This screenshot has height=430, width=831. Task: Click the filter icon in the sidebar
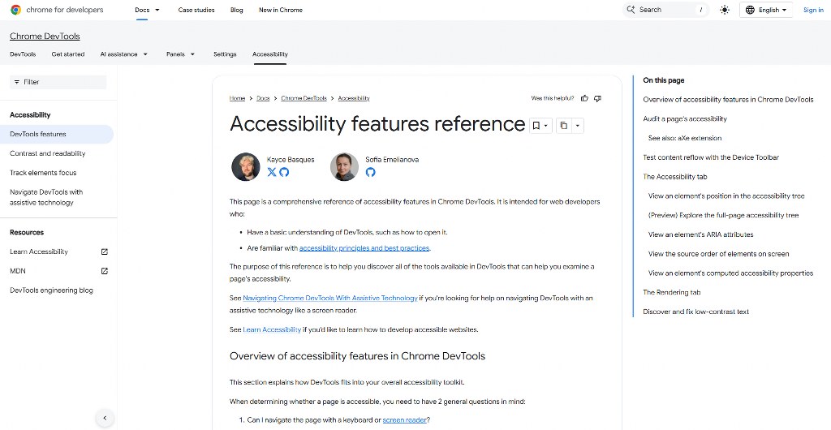pos(17,82)
